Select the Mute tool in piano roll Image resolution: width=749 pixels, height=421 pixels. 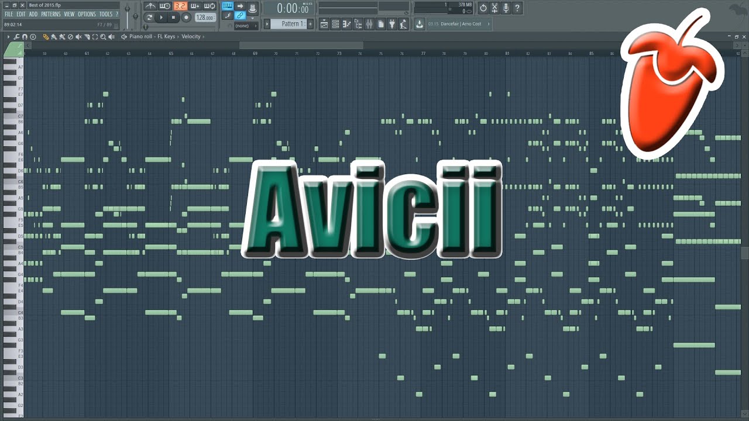(x=78, y=37)
